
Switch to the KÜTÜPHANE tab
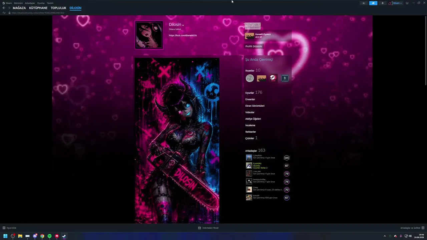38,8
